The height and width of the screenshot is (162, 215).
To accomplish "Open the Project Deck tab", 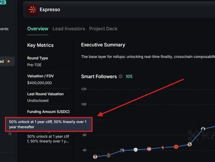I will [x=103, y=29].
